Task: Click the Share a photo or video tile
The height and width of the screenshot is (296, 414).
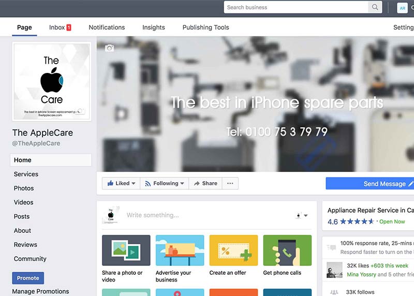Action: [x=126, y=259]
